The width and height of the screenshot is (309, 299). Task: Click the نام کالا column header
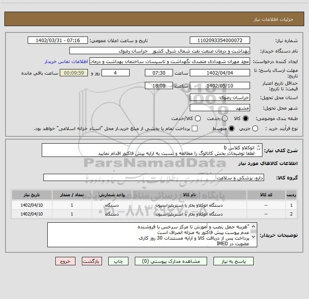pyautogui.click(x=189, y=195)
